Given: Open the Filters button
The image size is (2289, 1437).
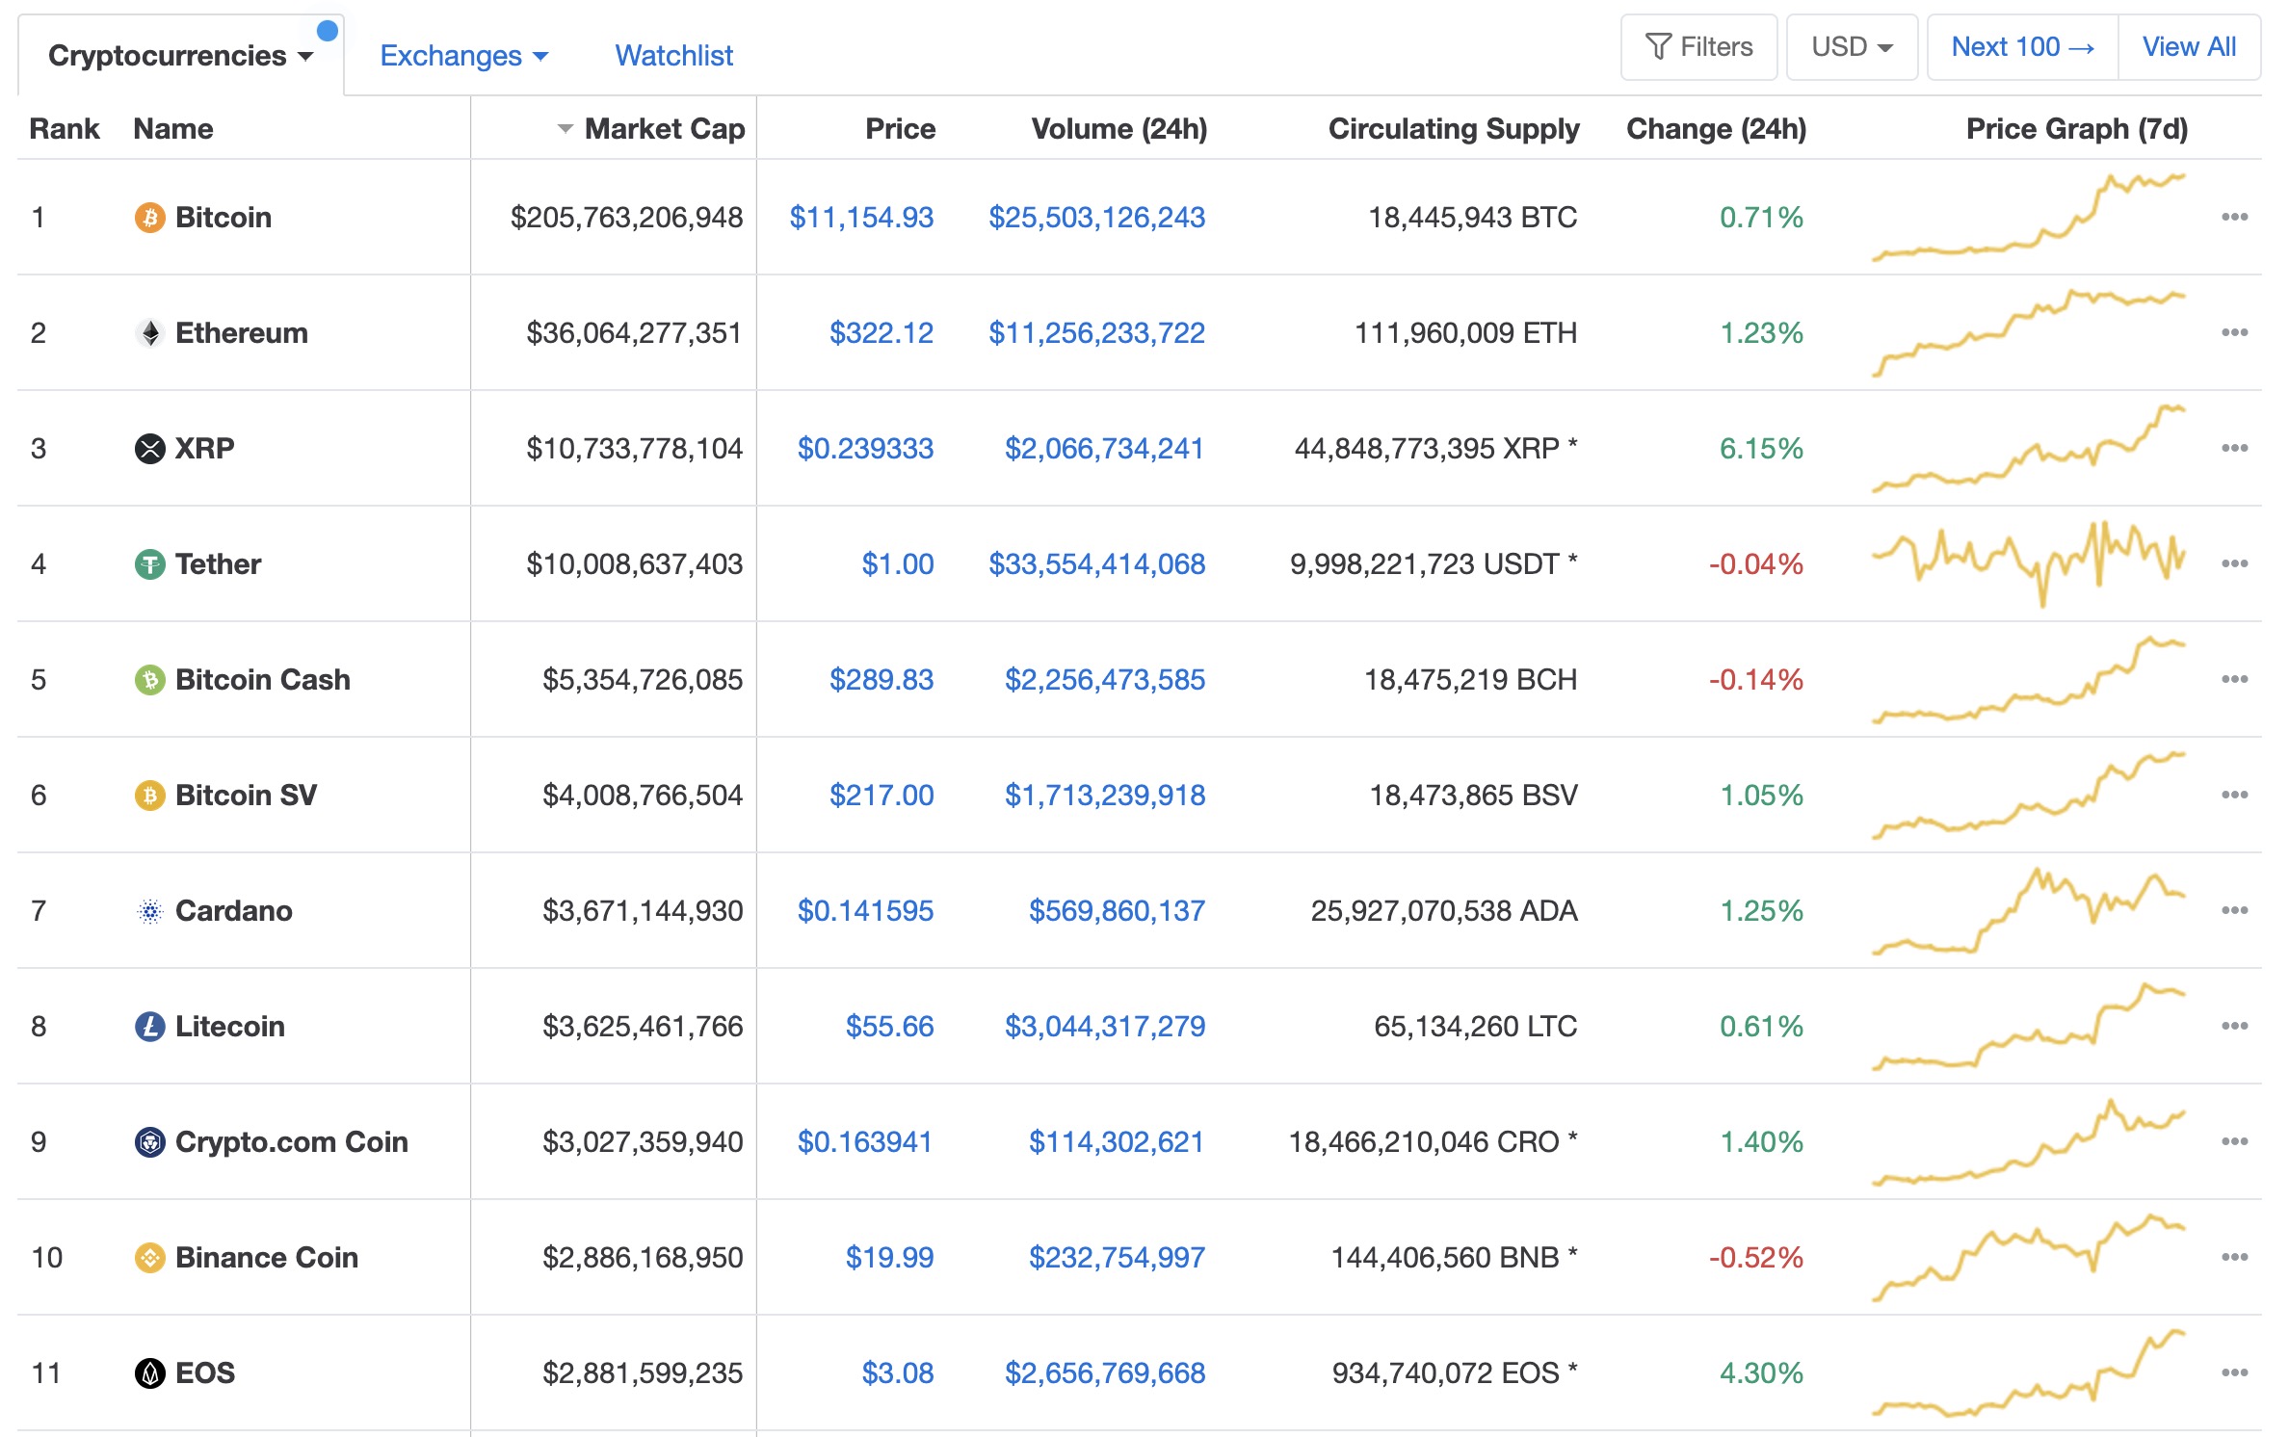Looking at the screenshot, I should (1698, 47).
